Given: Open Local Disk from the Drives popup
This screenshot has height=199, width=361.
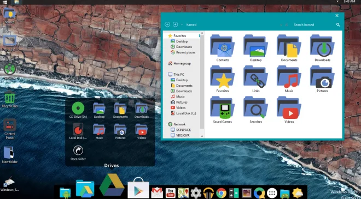Looking at the screenshot, I should pyautogui.click(x=78, y=131).
